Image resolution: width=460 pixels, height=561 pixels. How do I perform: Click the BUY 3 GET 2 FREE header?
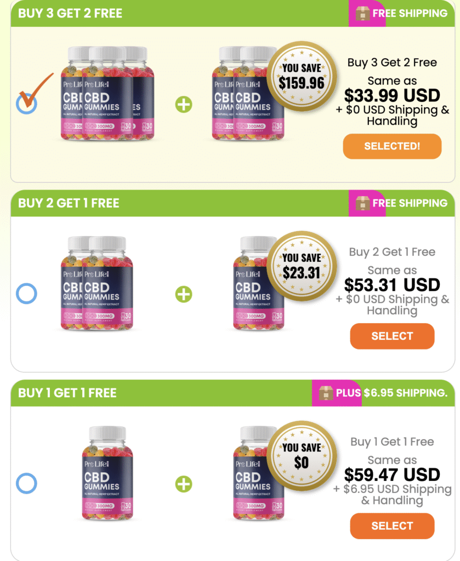(70, 13)
